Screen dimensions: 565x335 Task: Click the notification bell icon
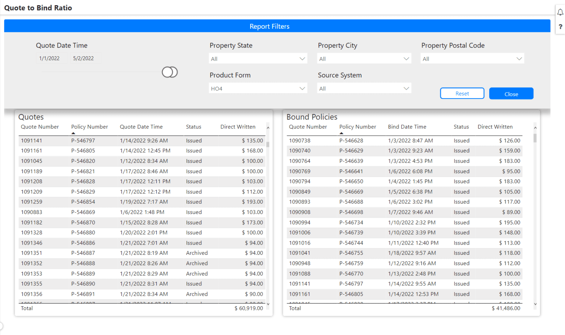[x=560, y=13]
